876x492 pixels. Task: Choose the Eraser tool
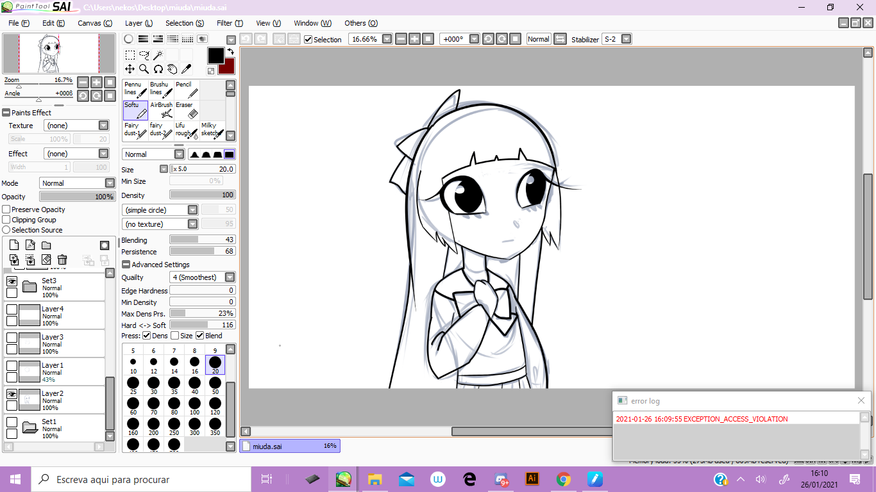pyautogui.click(x=187, y=110)
